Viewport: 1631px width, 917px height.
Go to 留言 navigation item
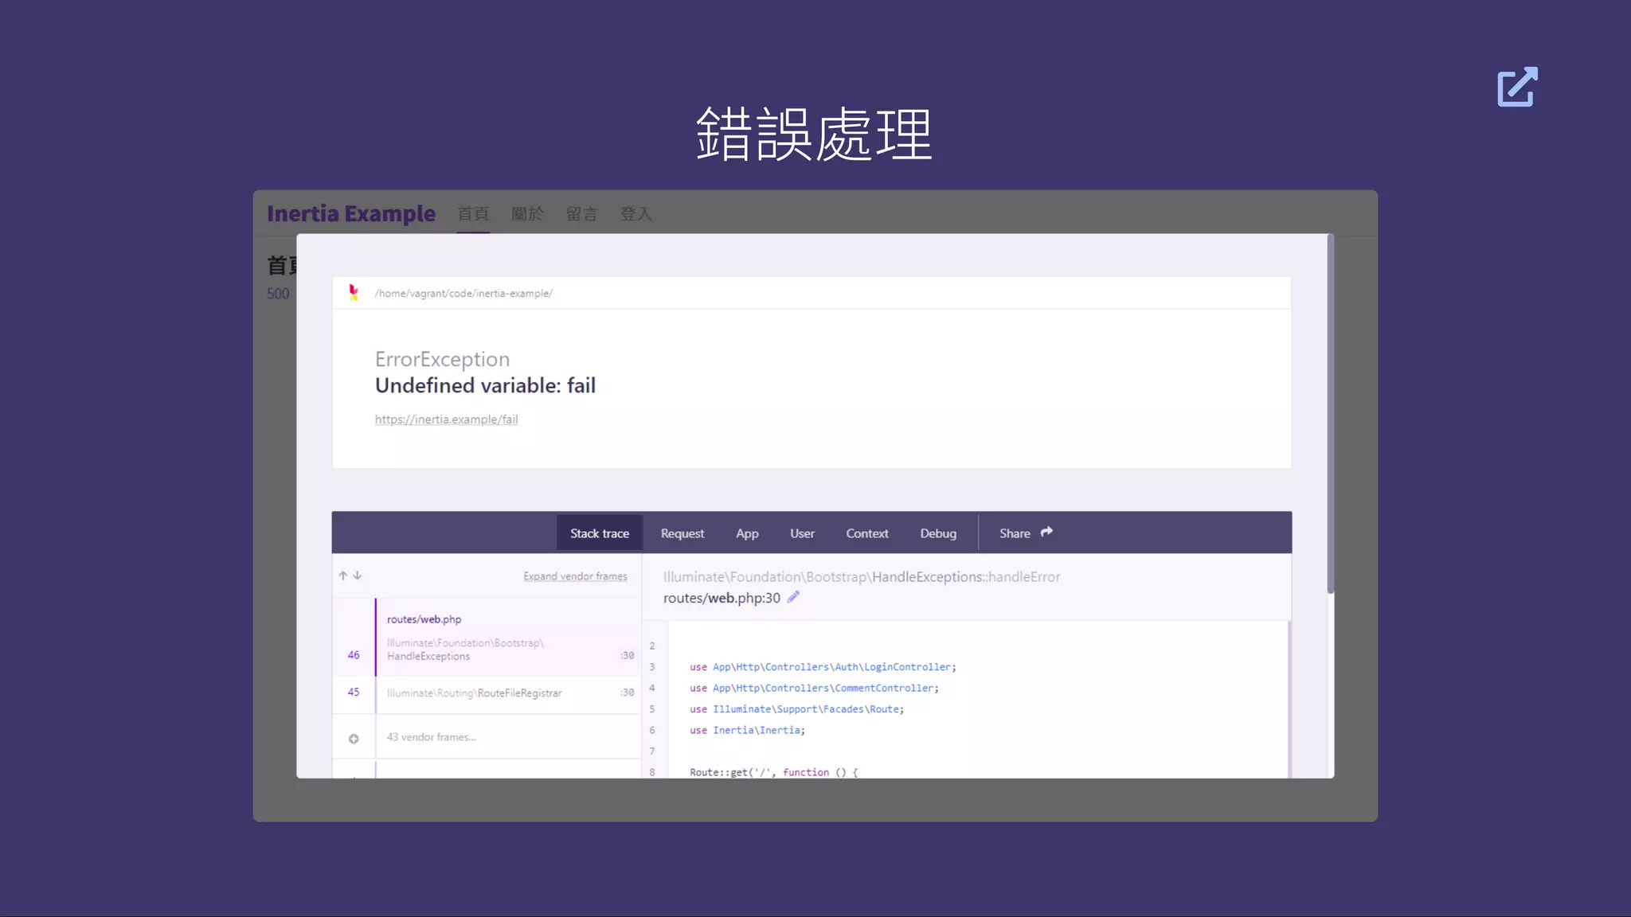tap(581, 214)
